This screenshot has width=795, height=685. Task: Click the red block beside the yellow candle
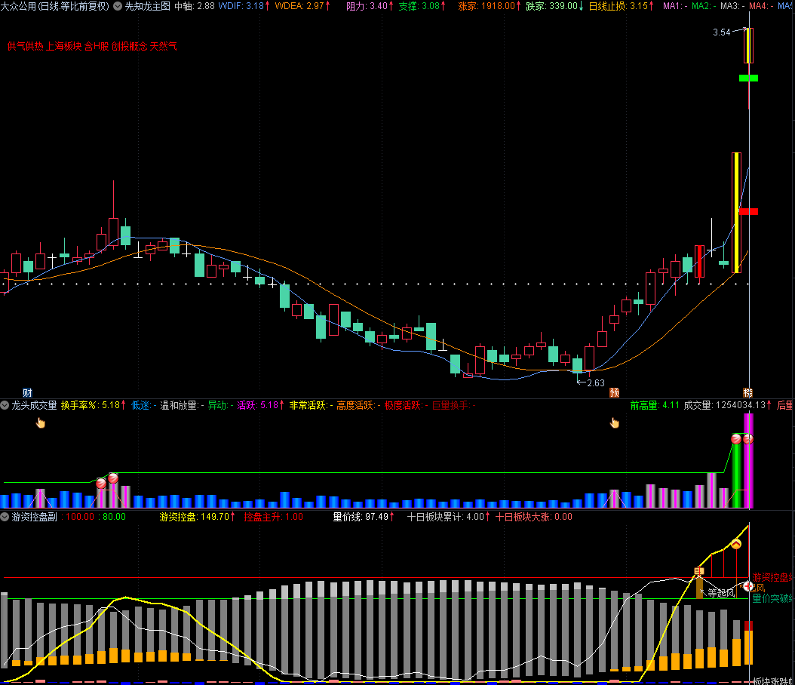click(748, 211)
